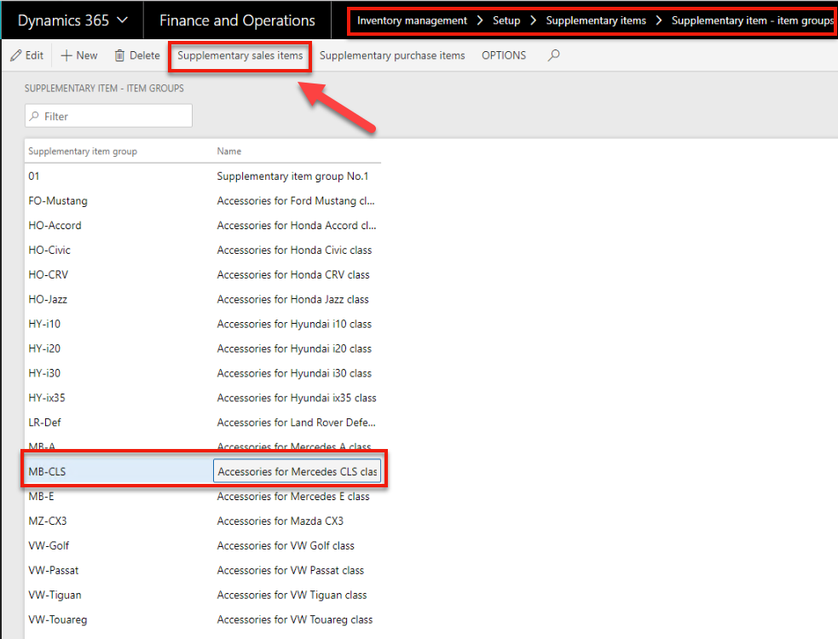Screen dimensions: 838x639
Task: Open the OPTIONS tab
Action: coord(504,55)
